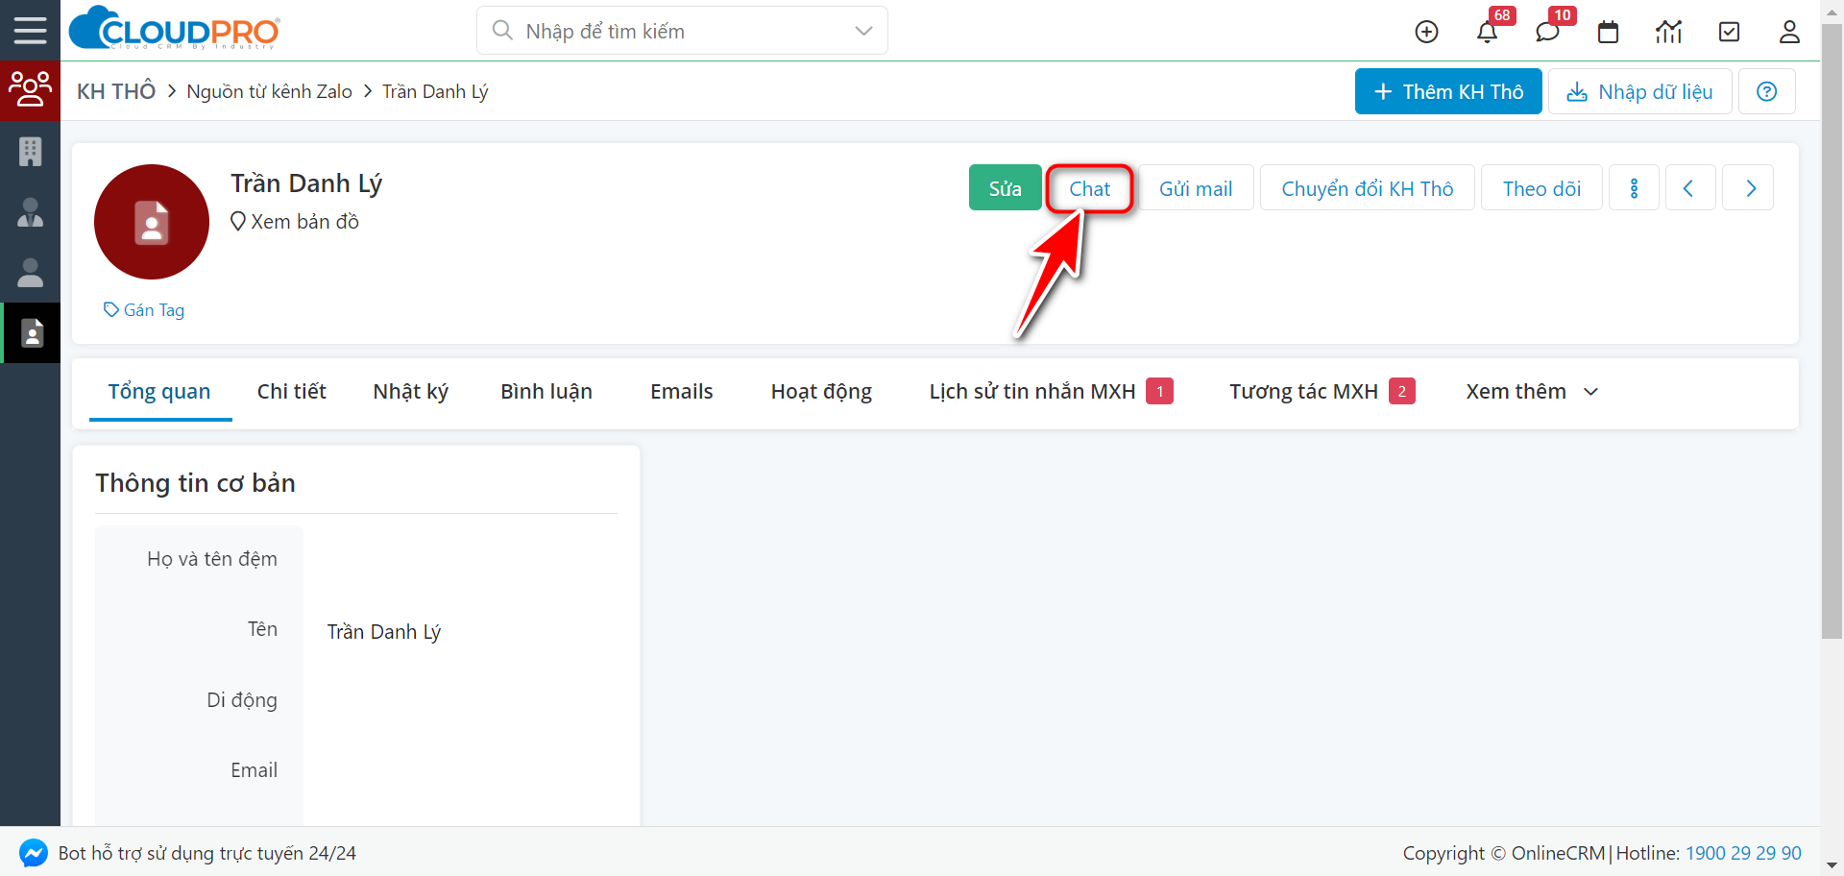Click the KH THÔ breadcrumb
Screen dimensions: 1844x876
pos(116,91)
